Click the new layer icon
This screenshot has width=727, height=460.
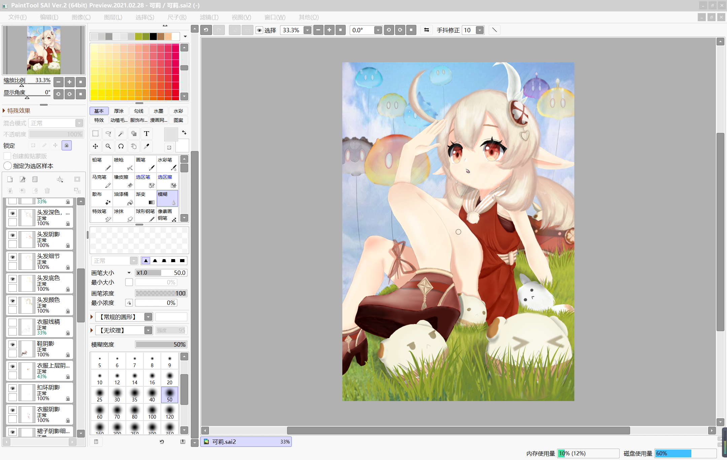click(x=10, y=179)
